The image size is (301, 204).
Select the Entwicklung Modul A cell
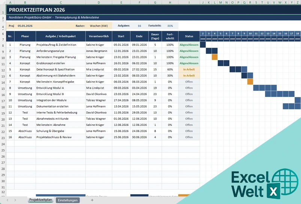(61, 88)
